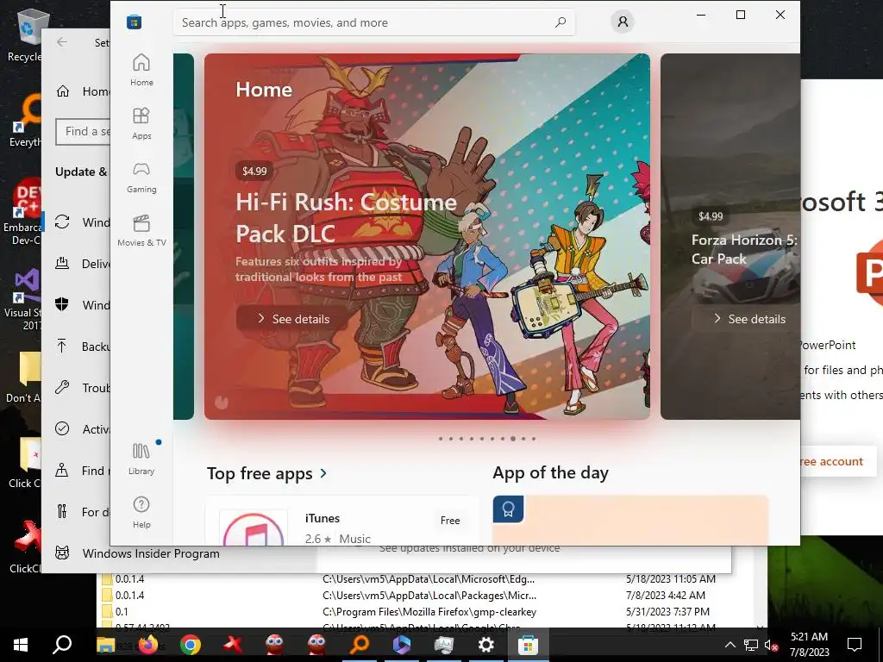The width and height of the screenshot is (883, 662).
Task: Click the Free button for iTunes
Action: click(x=450, y=520)
